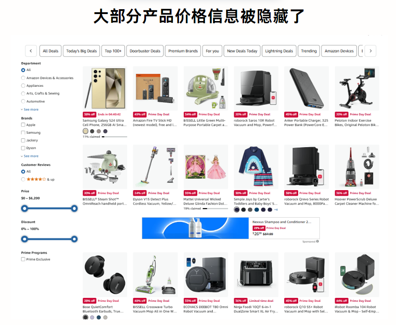Select the four stars & up filter
396x325 pixels.
coord(23,180)
